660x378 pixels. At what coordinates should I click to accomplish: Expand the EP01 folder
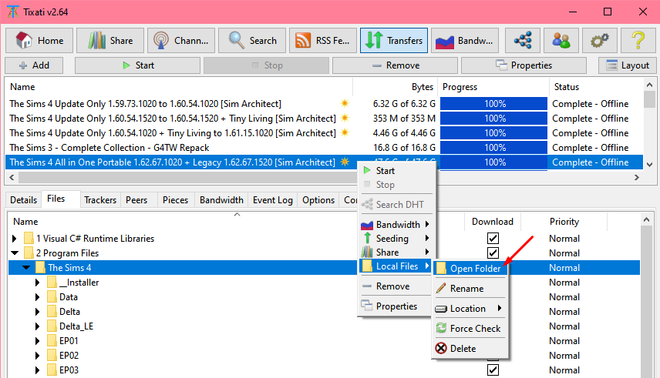coord(38,341)
